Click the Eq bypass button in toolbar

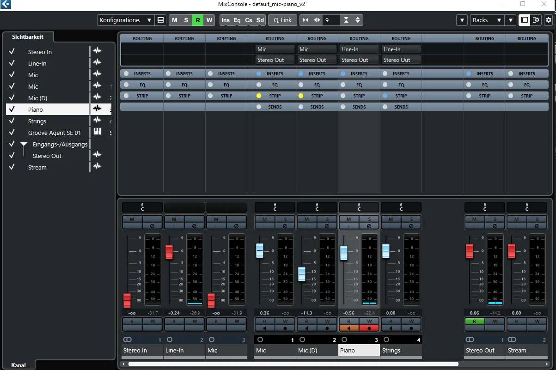(x=237, y=20)
